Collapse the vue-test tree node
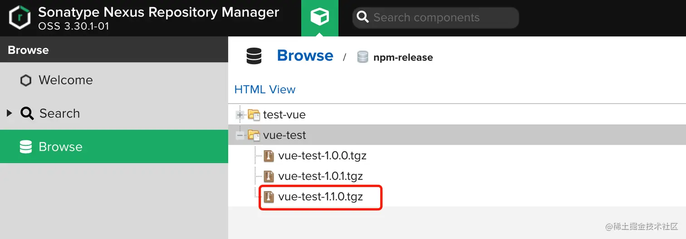 point(240,135)
